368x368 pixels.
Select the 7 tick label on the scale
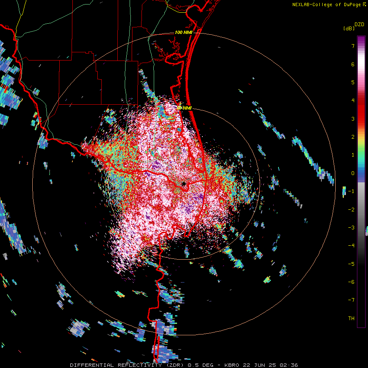352,46
